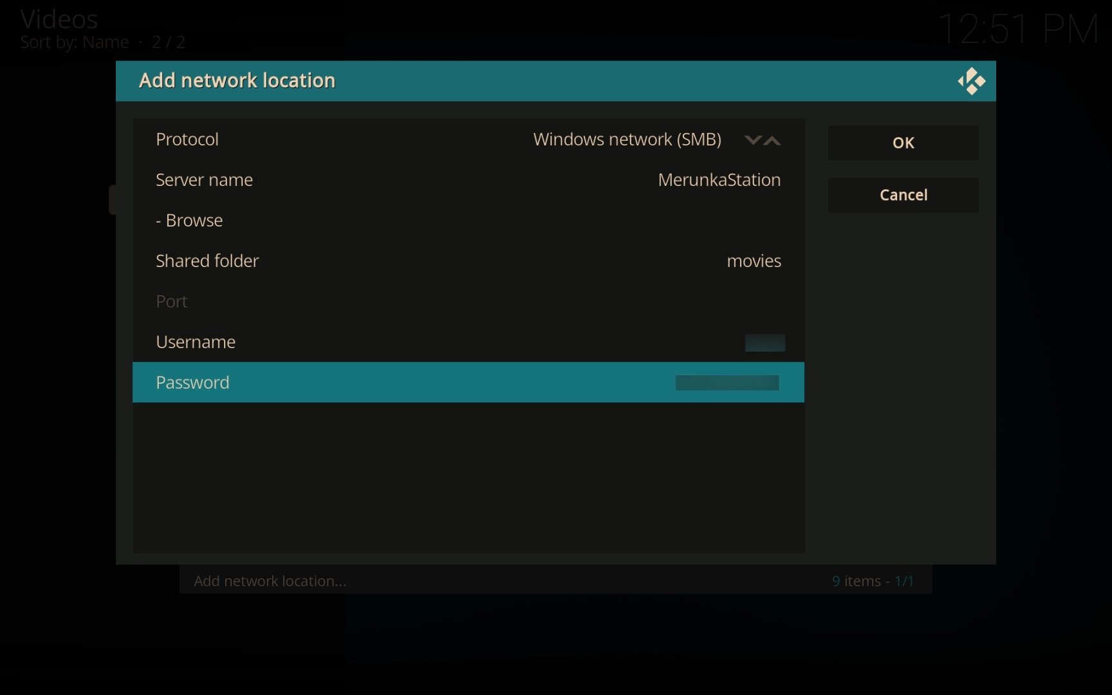1112x695 pixels.
Task: Click 'Sort by: Name' label in background
Action: [75, 42]
